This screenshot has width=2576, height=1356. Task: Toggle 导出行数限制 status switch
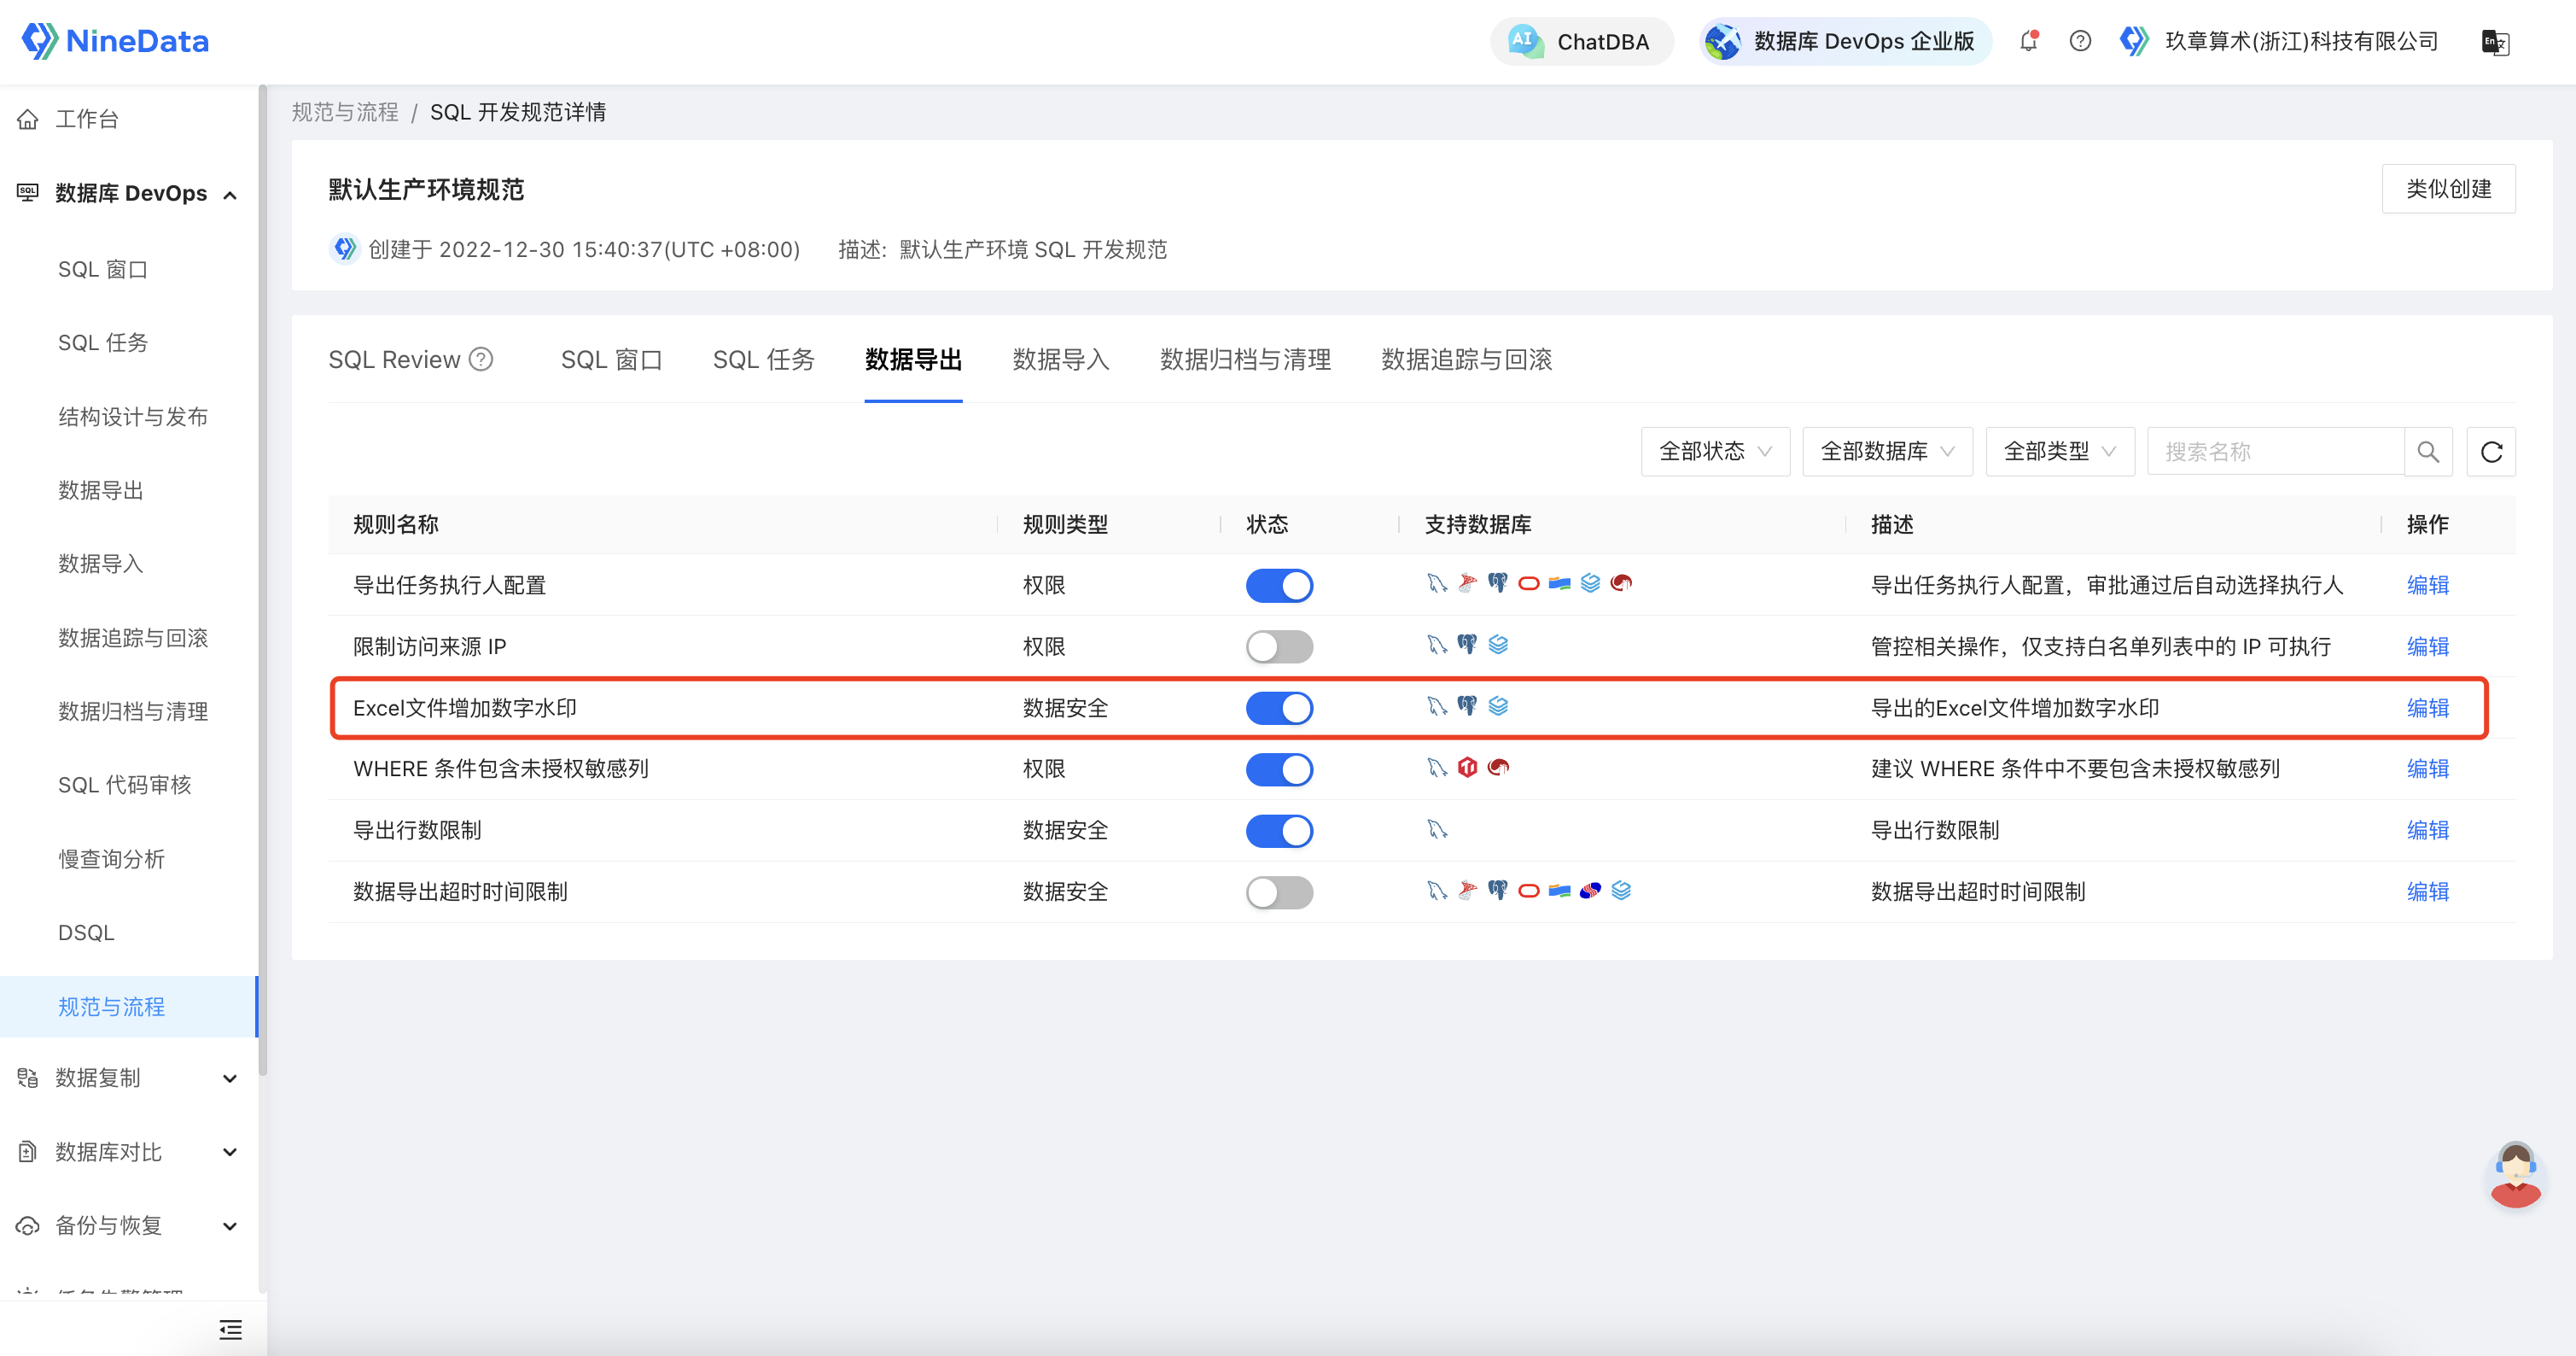tap(1279, 831)
